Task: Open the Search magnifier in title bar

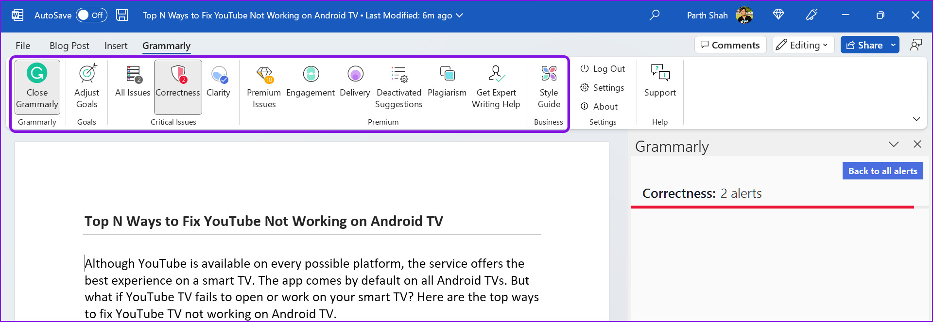Action: 655,15
